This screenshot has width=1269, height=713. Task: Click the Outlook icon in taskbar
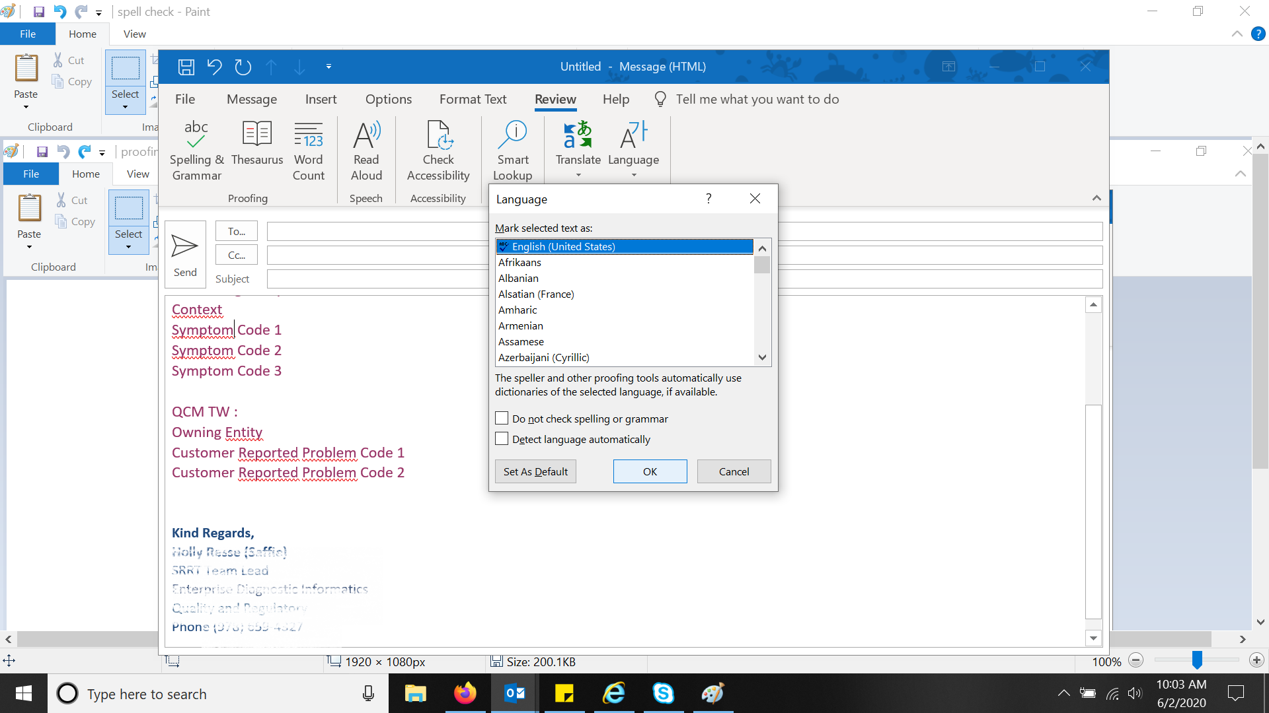(515, 694)
